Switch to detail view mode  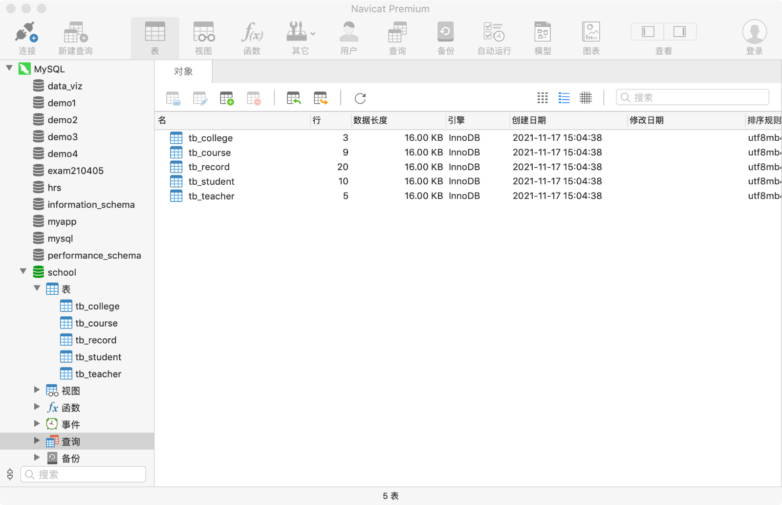click(586, 98)
